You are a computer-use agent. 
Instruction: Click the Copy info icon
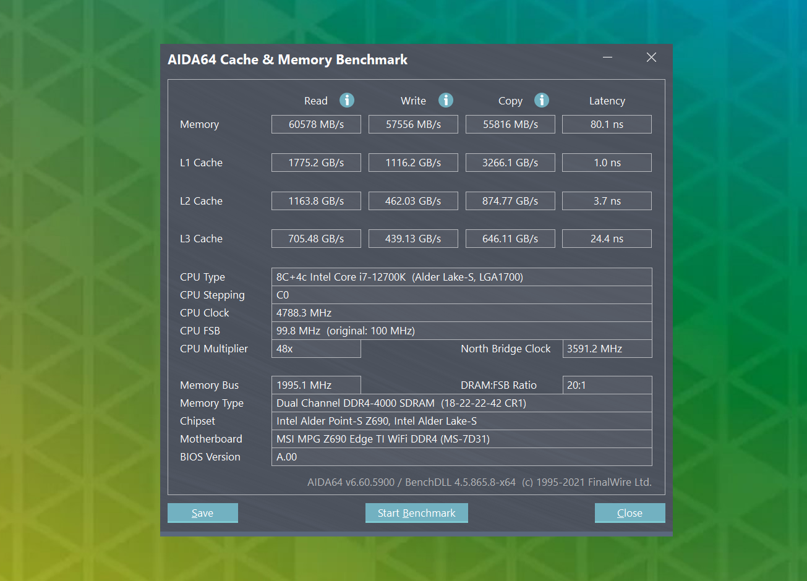pos(542,100)
